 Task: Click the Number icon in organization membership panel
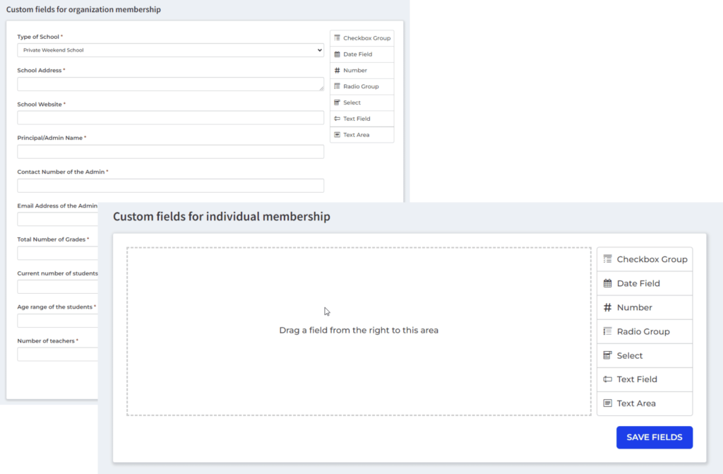pyautogui.click(x=337, y=71)
